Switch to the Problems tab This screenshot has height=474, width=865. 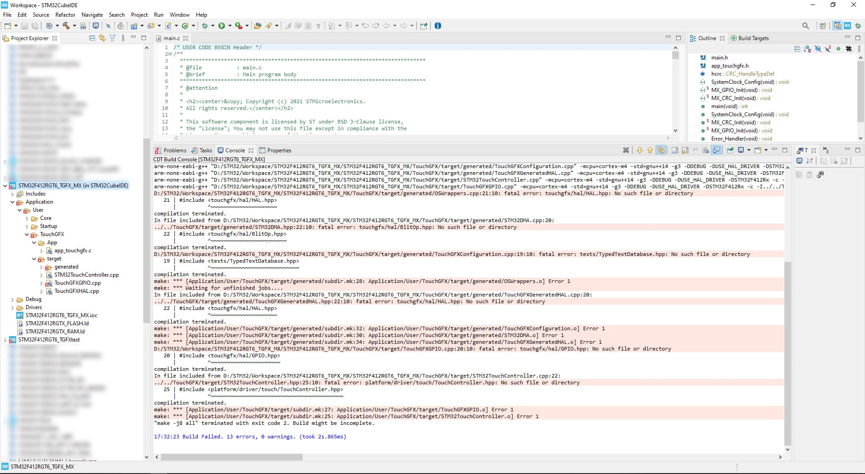[170, 150]
